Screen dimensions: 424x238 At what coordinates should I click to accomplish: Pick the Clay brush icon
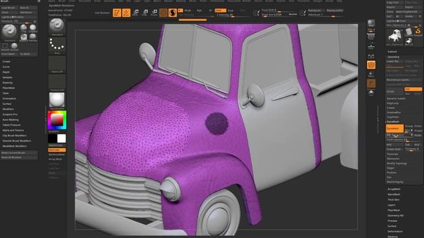pos(24,28)
